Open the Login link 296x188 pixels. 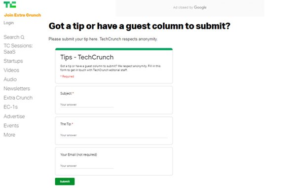pos(9,23)
